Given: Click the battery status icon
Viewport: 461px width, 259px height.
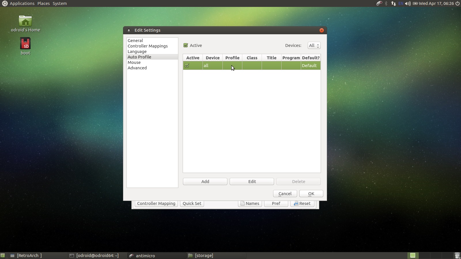Looking at the screenshot, I should click(x=415, y=3).
